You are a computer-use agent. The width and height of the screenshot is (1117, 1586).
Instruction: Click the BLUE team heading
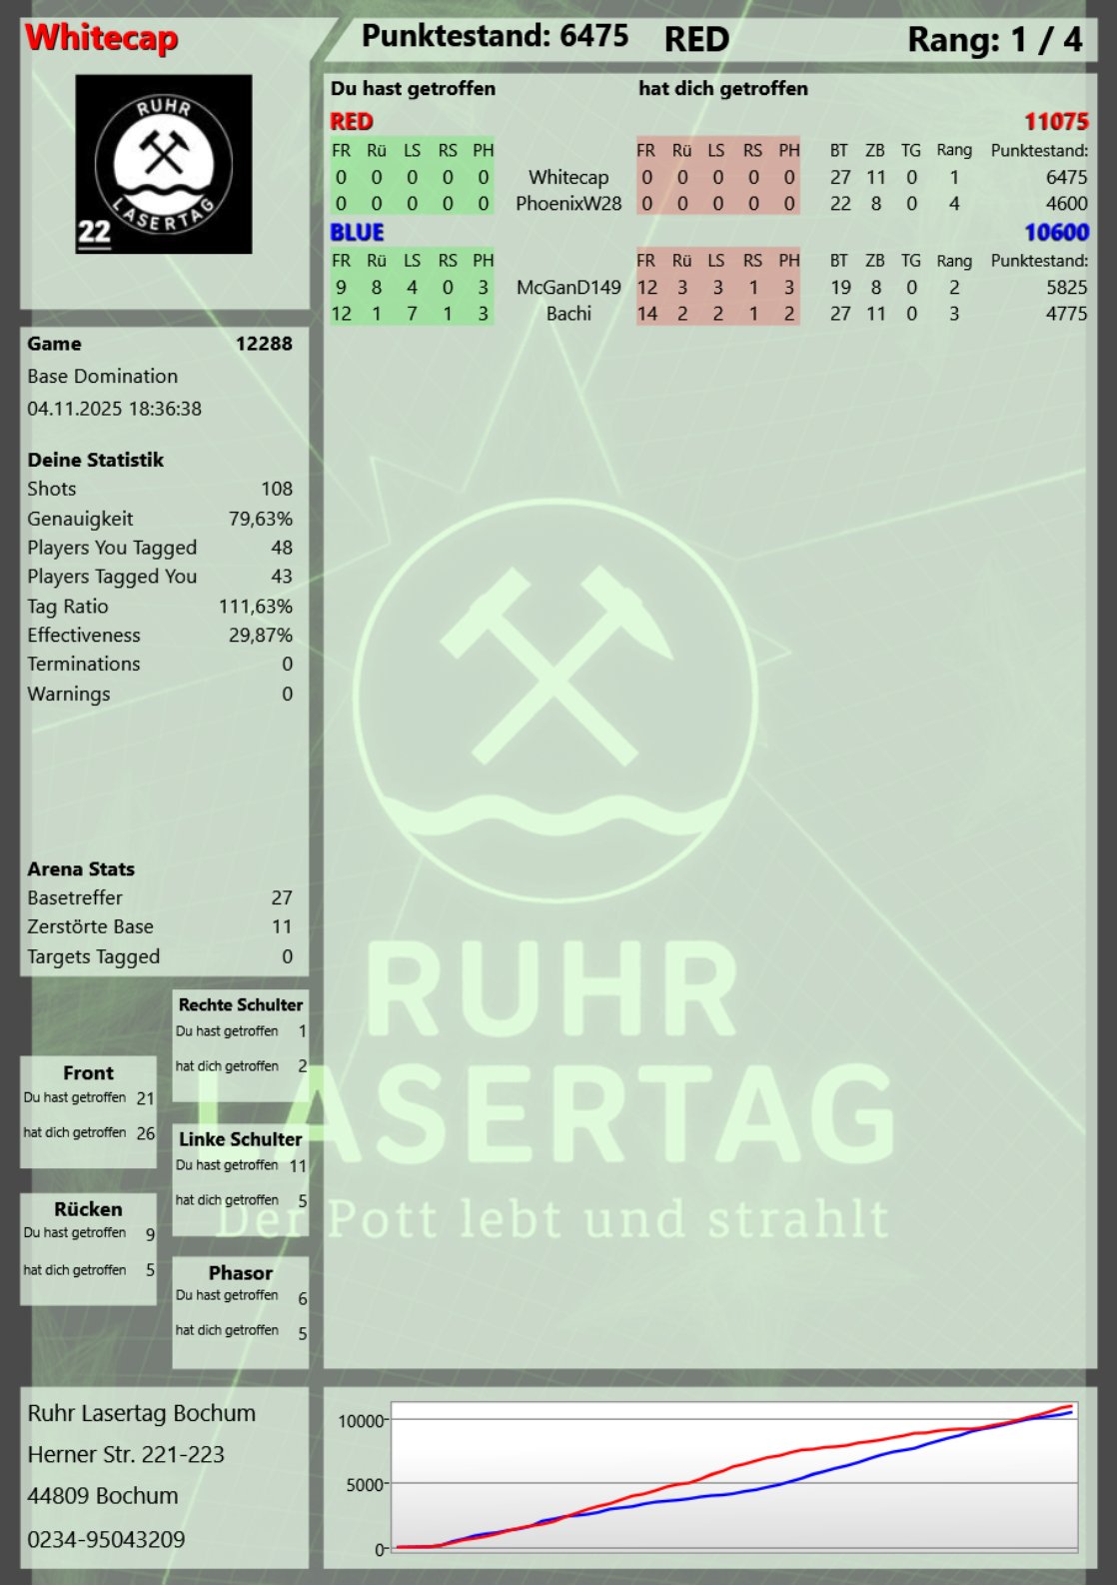pyautogui.click(x=357, y=232)
